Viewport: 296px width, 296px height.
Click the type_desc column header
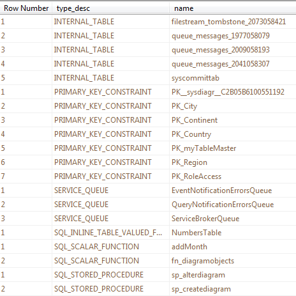[110, 8]
